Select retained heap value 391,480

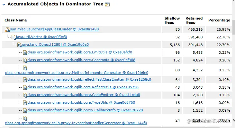195,37
